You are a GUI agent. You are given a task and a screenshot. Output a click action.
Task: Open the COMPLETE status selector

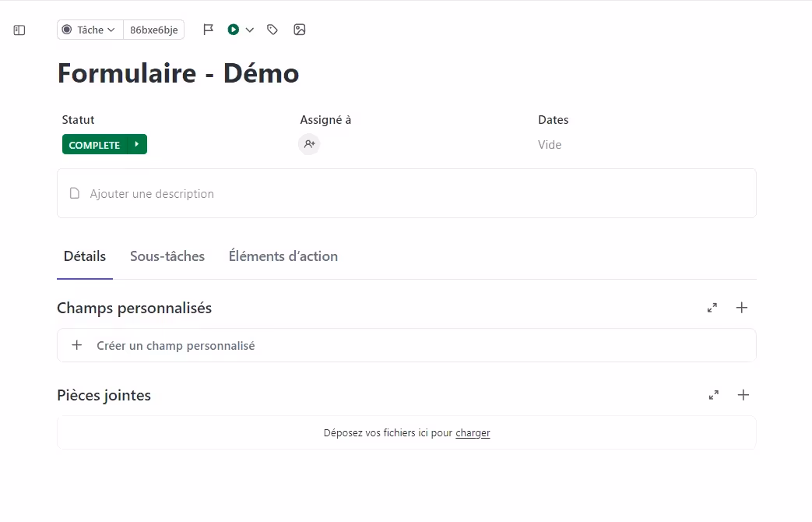click(x=94, y=145)
